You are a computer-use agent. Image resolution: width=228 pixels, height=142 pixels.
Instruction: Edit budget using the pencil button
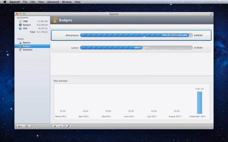tap(68, 126)
